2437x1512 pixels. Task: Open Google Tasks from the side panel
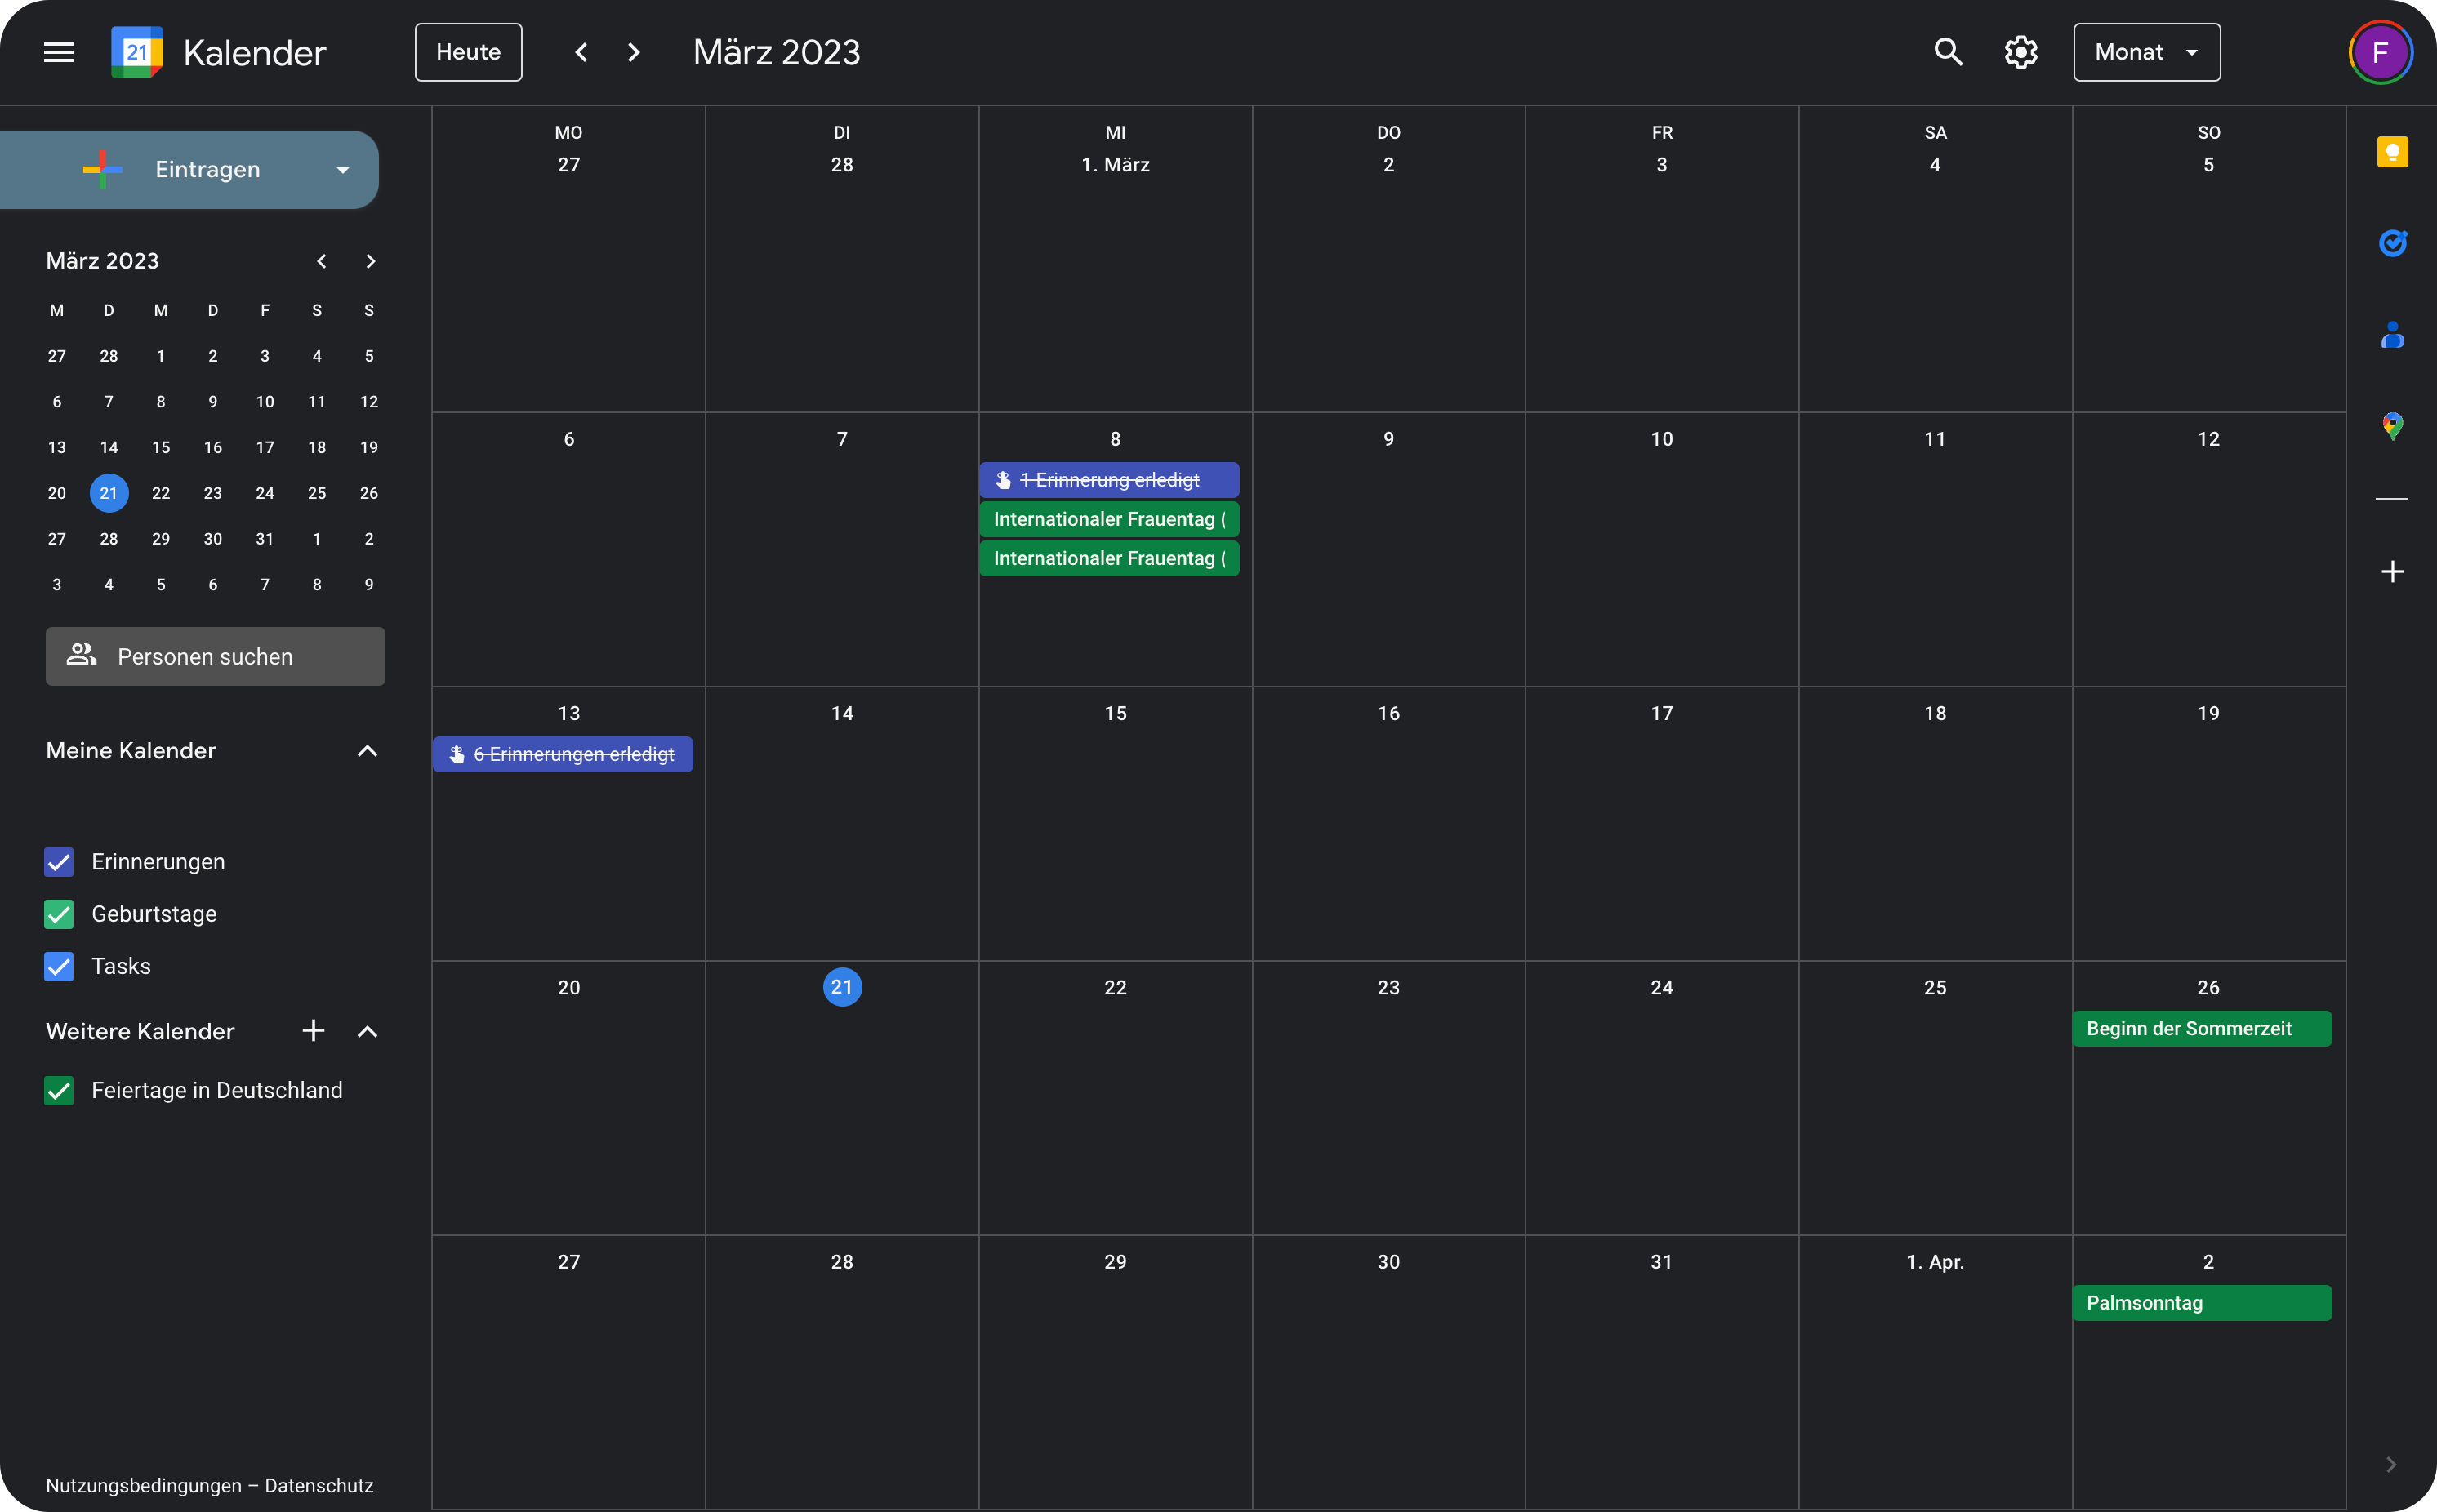(2391, 243)
